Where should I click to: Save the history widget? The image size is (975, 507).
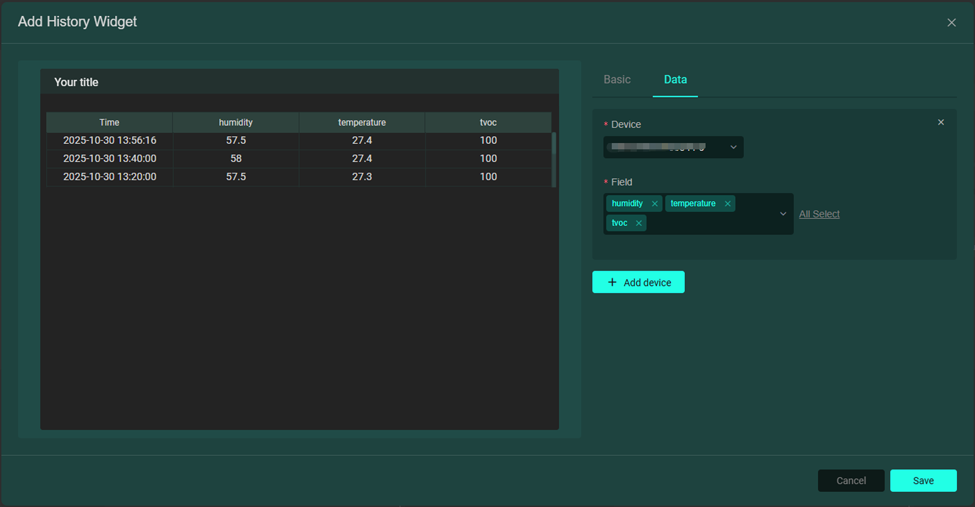click(923, 481)
